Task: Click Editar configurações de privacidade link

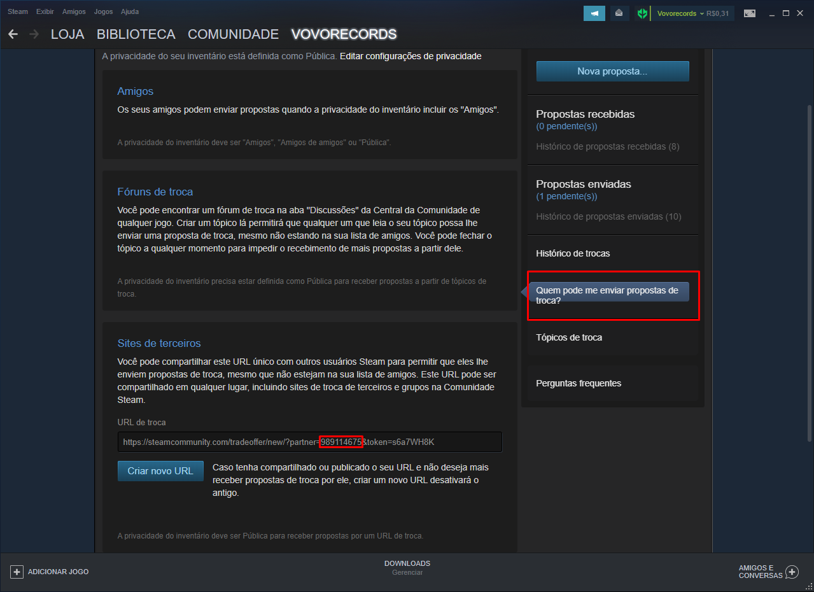Action: tap(411, 56)
